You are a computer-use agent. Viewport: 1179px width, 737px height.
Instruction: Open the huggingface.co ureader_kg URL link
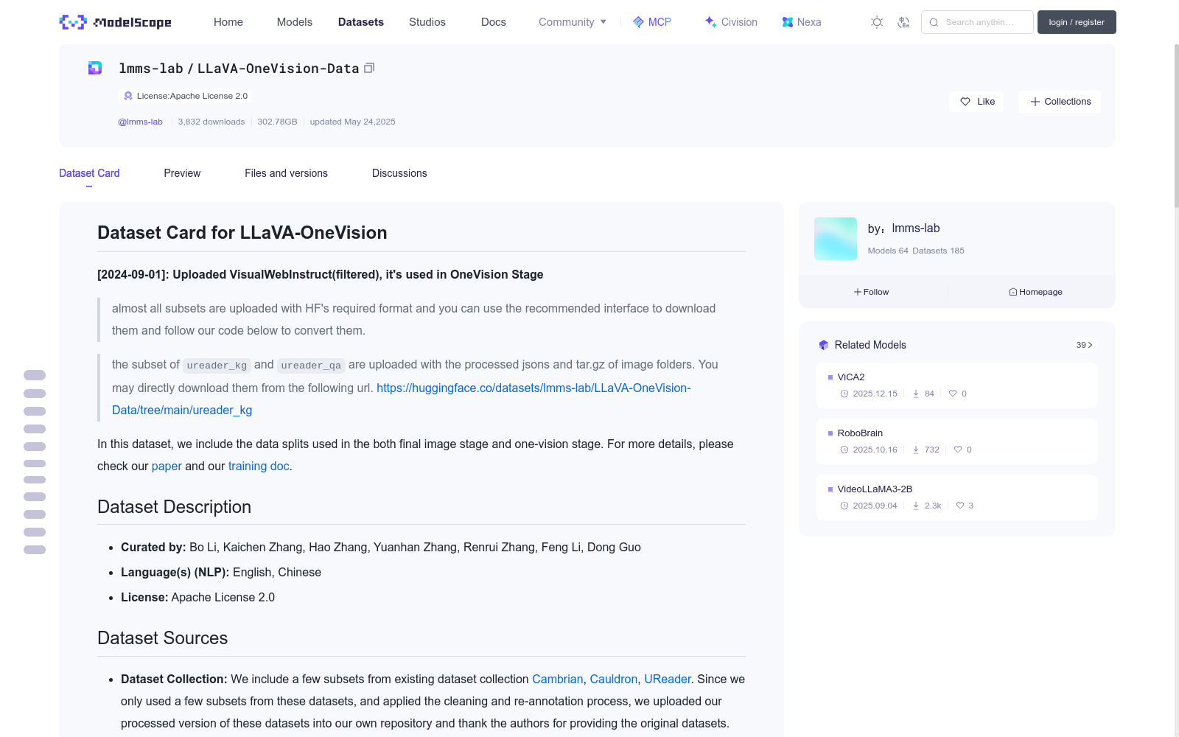402,399
